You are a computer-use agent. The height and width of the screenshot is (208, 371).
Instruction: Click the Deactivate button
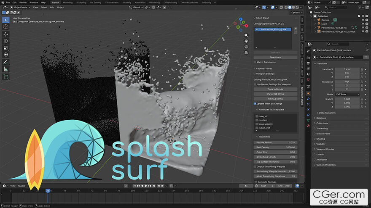(x=276, y=57)
